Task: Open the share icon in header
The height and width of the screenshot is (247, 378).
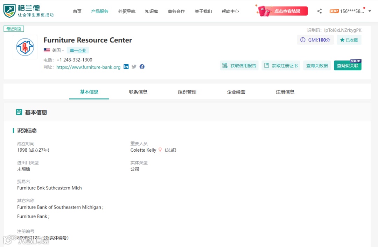Action: tap(320, 11)
